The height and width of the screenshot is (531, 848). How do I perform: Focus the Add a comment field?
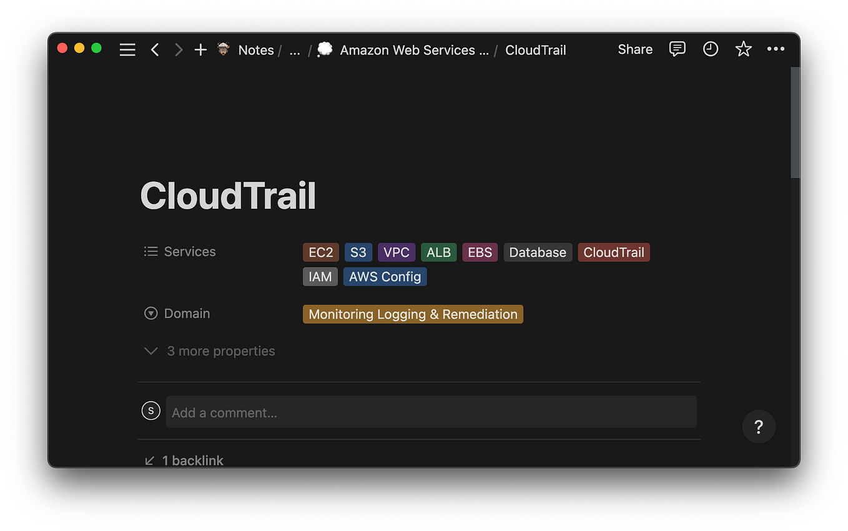(431, 412)
